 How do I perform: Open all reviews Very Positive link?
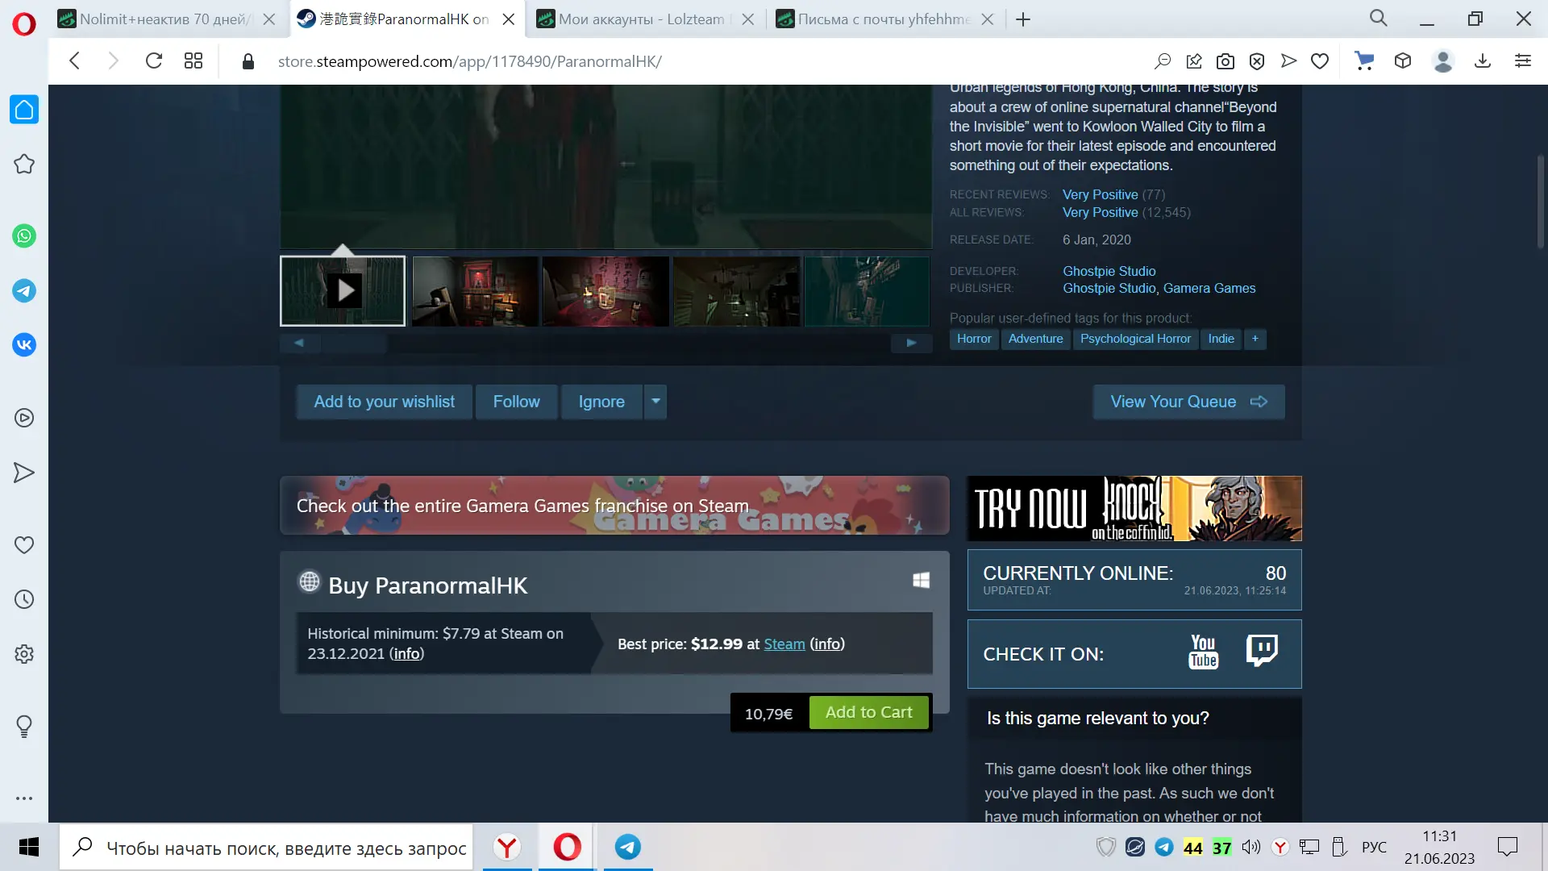1100,213
